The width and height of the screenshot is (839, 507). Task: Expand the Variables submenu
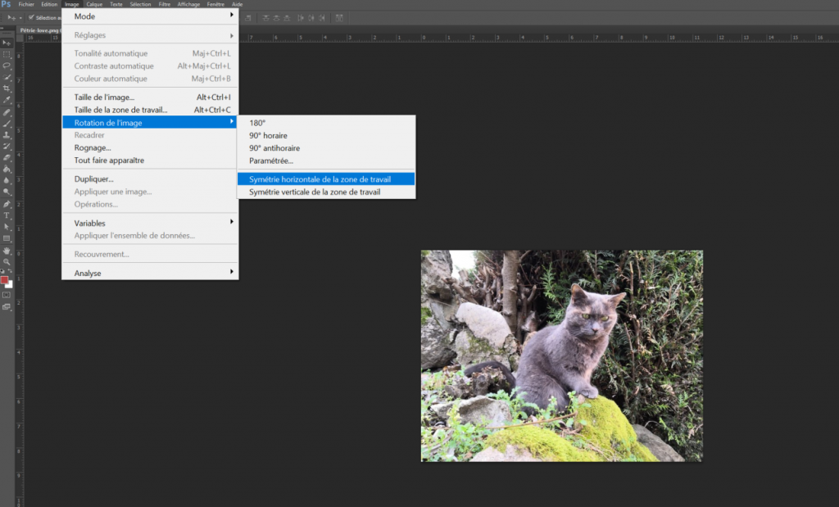click(x=151, y=223)
